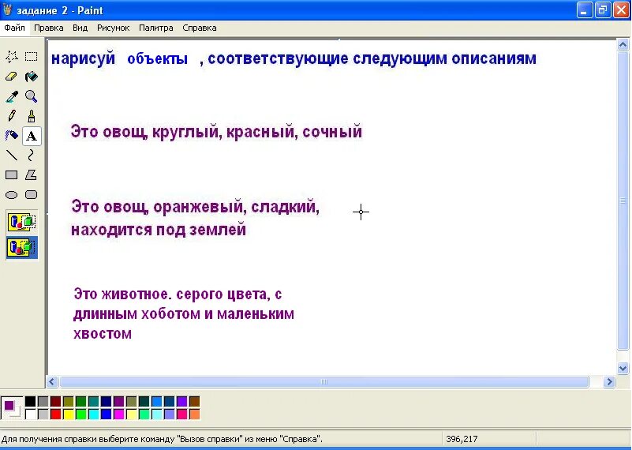
Task: Choose the orange palette swatch
Action: coord(194,414)
